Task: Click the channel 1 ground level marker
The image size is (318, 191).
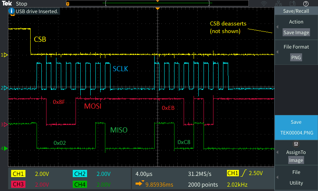Action: (4, 55)
